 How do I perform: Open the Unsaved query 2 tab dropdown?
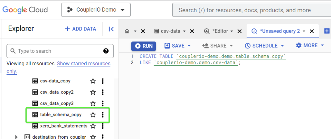point(304,31)
